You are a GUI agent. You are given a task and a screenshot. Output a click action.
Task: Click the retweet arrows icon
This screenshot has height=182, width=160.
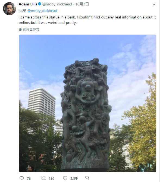point(43,178)
